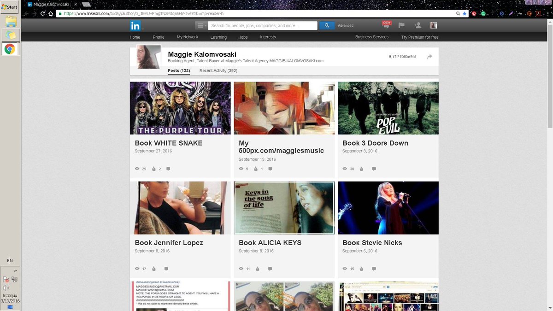Click comment icon on Book WHITE SNAKE

pyautogui.click(x=168, y=169)
